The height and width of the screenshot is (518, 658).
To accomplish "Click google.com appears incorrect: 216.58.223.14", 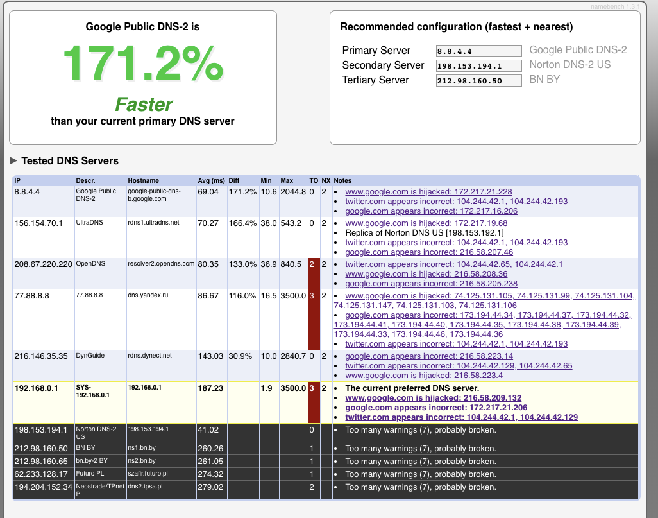I will (429, 356).
